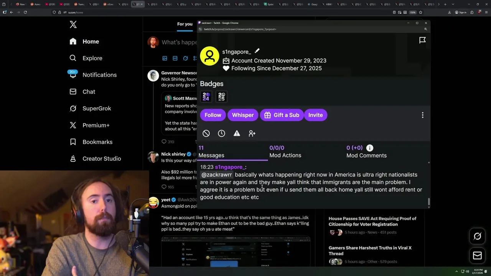Click the warn user triangle icon
This screenshot has height=276, width=491.
click(237, 133)
